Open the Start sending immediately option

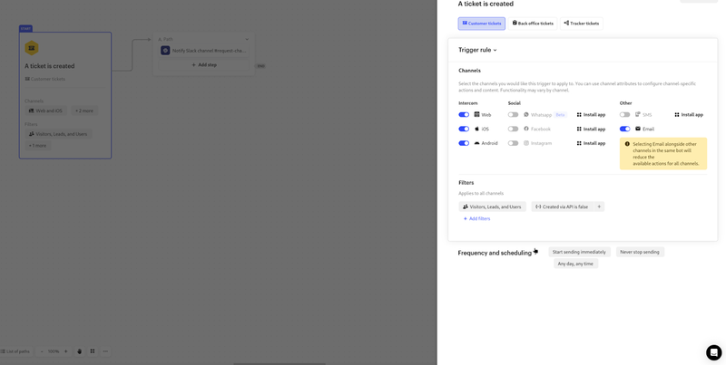(579, 252)
